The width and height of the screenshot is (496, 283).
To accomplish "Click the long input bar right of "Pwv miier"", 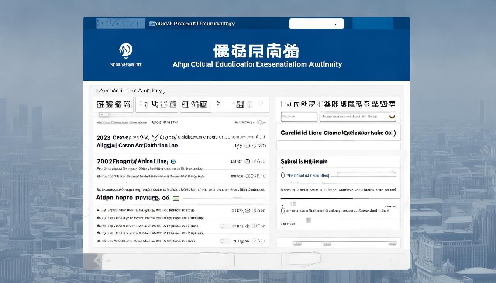I will click(366, 175).
